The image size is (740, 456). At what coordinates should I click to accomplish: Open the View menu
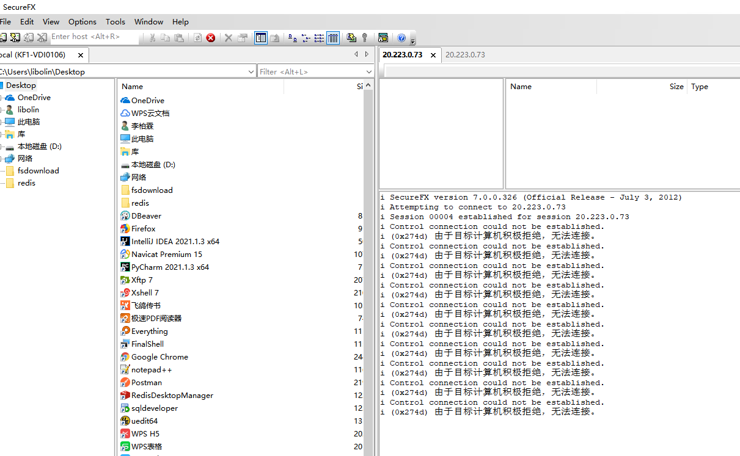pos(51,21)
